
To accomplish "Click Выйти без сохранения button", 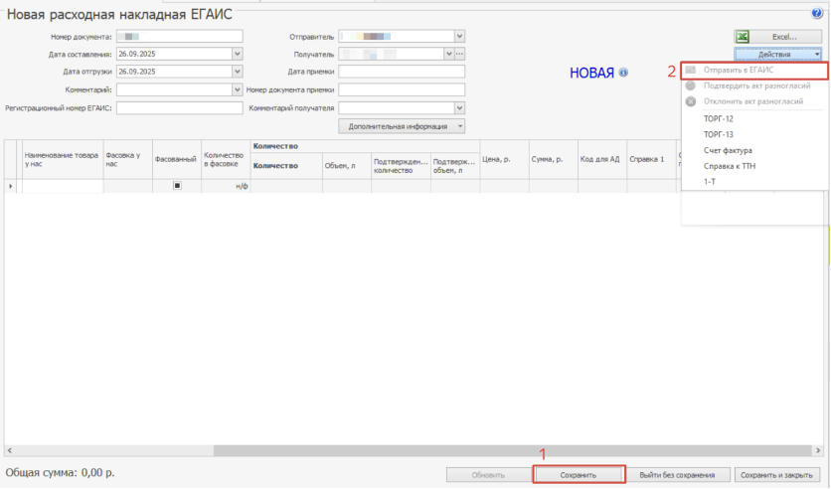I will (x=677, y=475).
